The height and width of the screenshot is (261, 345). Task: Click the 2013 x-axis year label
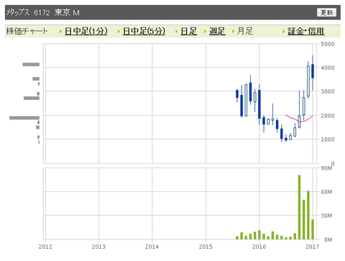pos(98,247)
